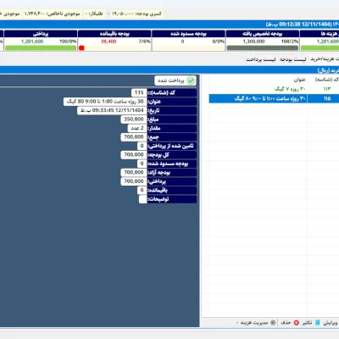339x339 pixels.
Task: Click value 1,201,600 under پرداختی summary
Action: click(32, 42)
